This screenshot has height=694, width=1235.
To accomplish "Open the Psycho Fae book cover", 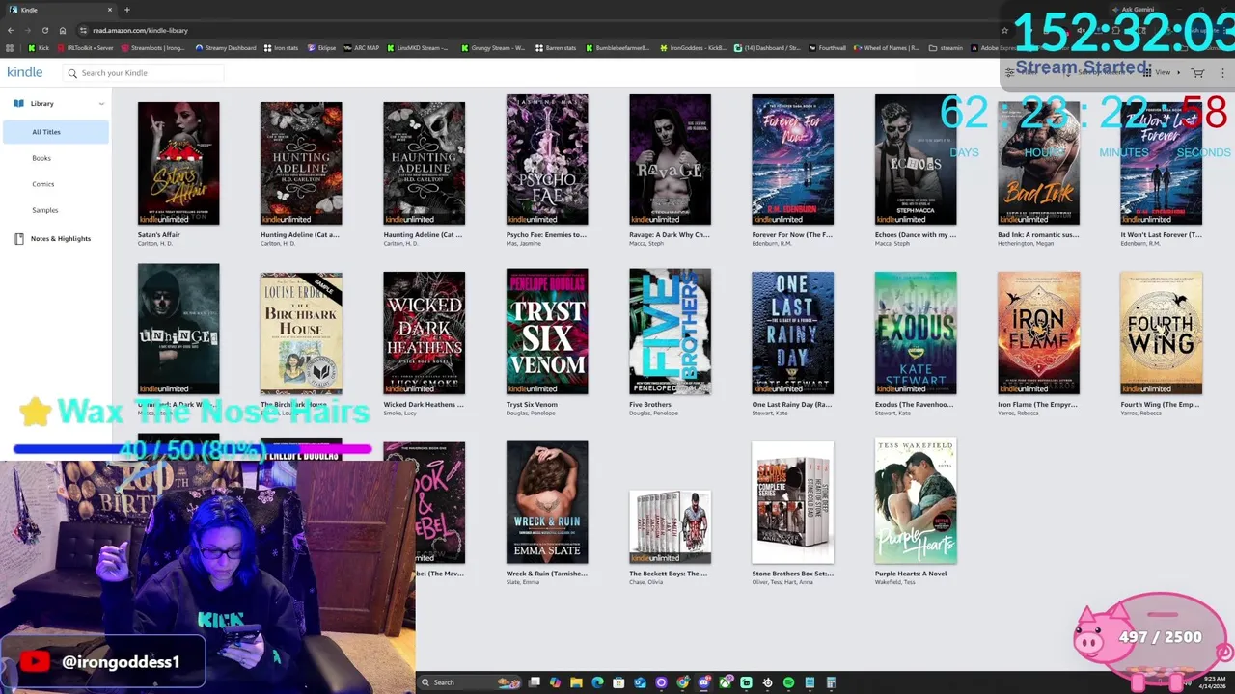I will 547,159.
